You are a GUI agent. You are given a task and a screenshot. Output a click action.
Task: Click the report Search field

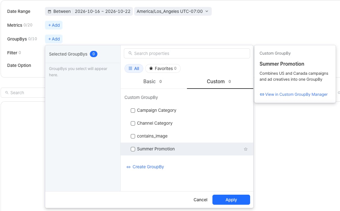click(x=24, y=93)
